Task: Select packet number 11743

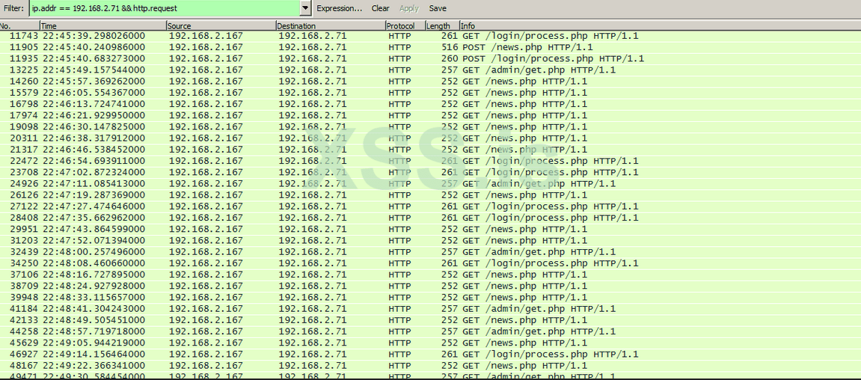Action: [431, 36]
